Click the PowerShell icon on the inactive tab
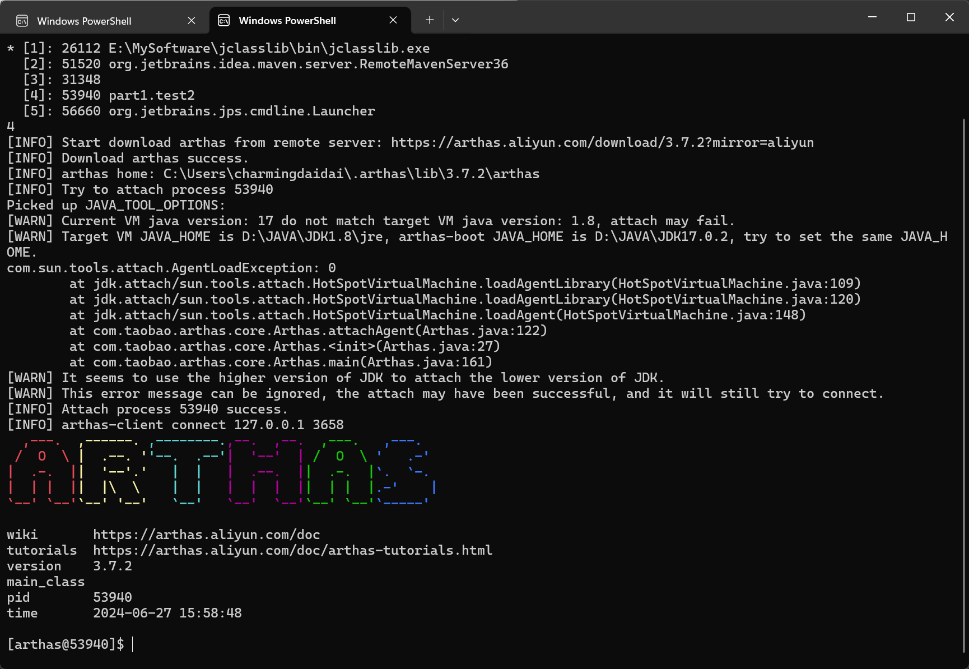 point(22,21)
